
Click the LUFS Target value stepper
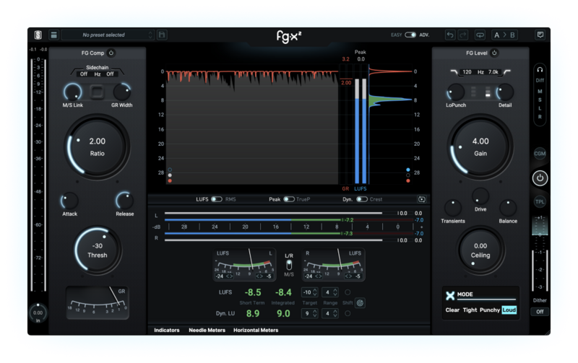309,292
